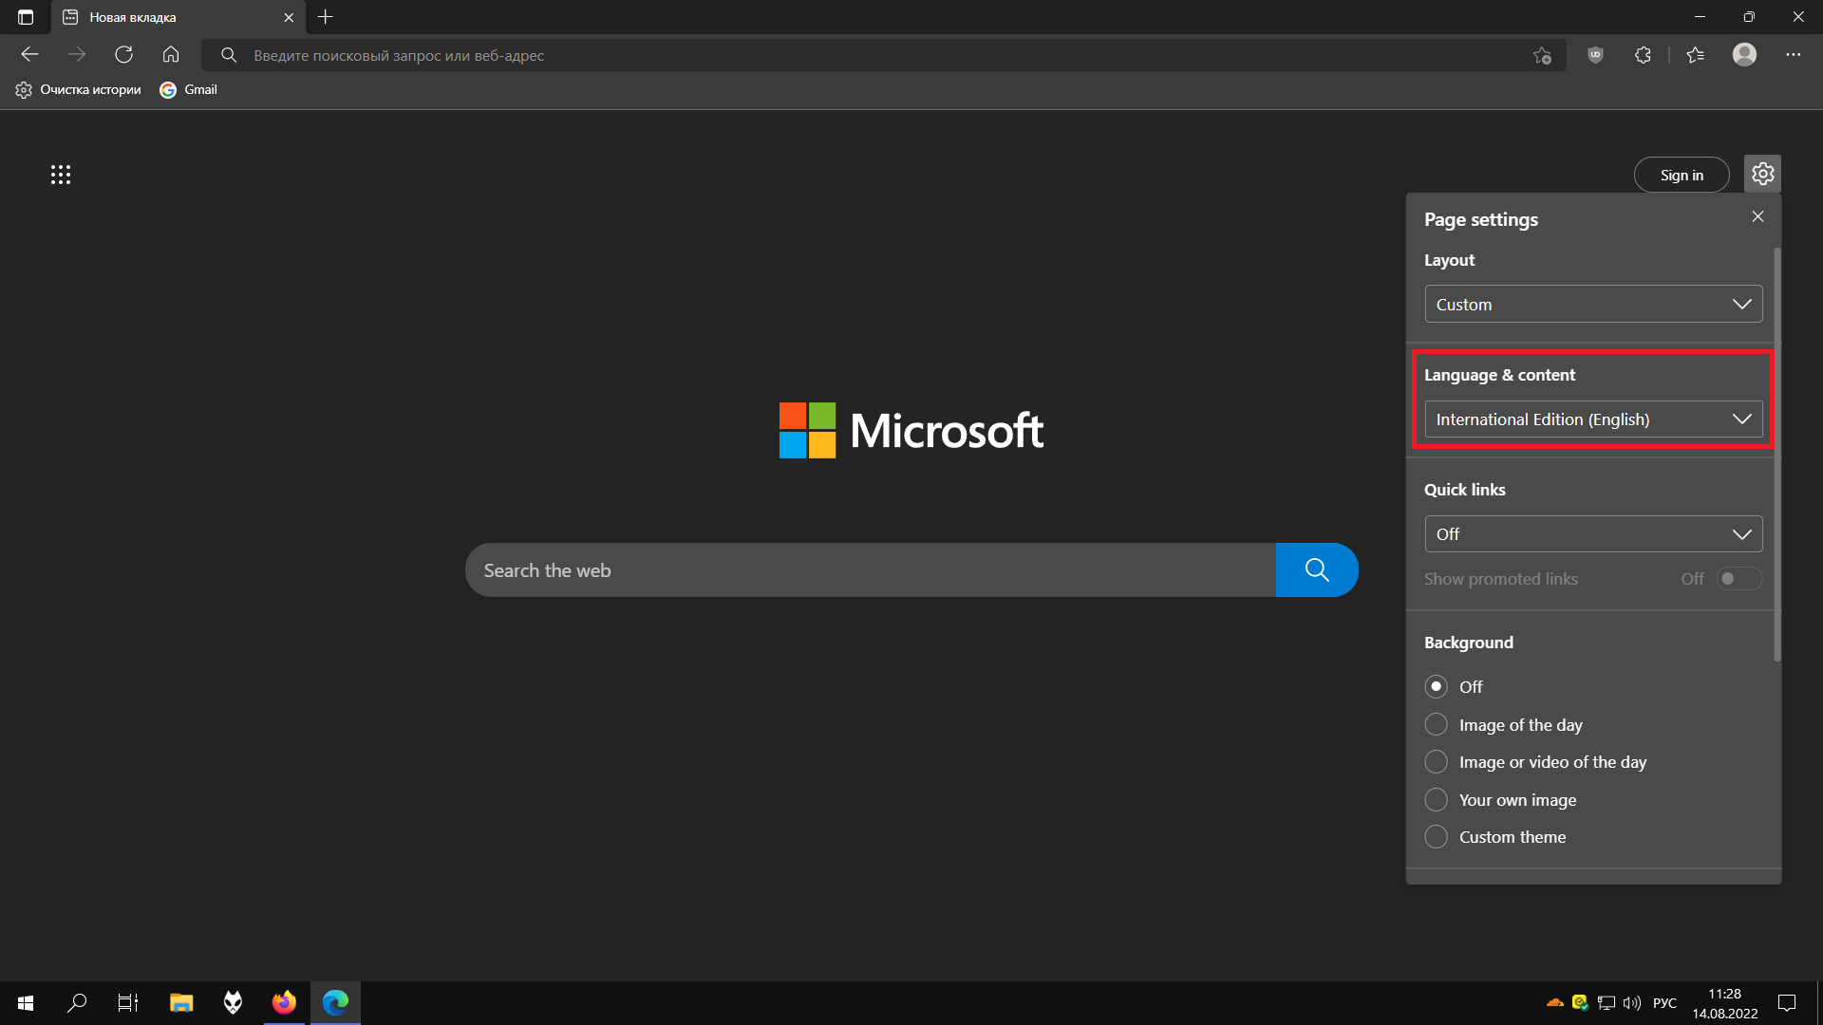
Task: Go back using the browser back arrow
Action: pos(29,55)
